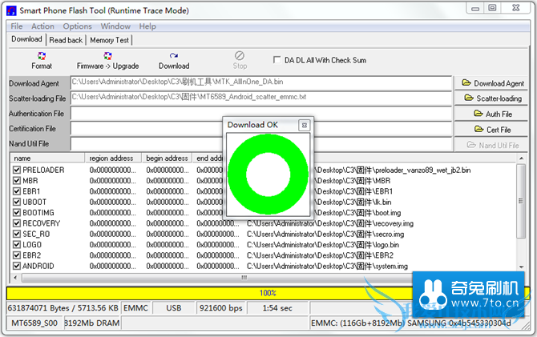Click the Auth File folder button

pyautogui.click(x=491, y=114)
